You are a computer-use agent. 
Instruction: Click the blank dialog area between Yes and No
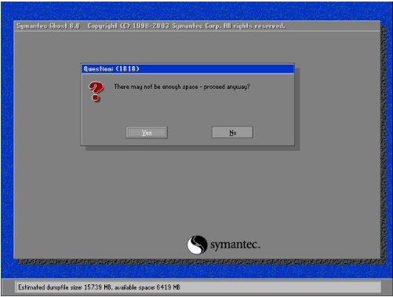coord(190,132)
